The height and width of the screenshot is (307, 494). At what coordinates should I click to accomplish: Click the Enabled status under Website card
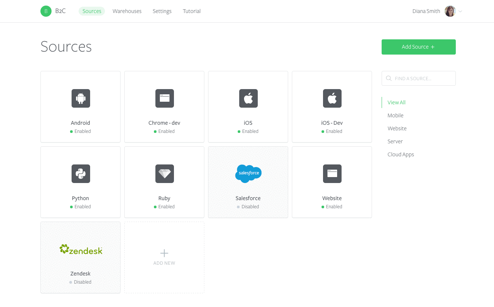[x=332, y=207]
